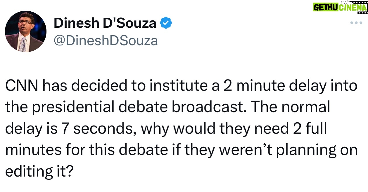
Task: Click the blue verified checkmark badge
Action: (166, 23)
